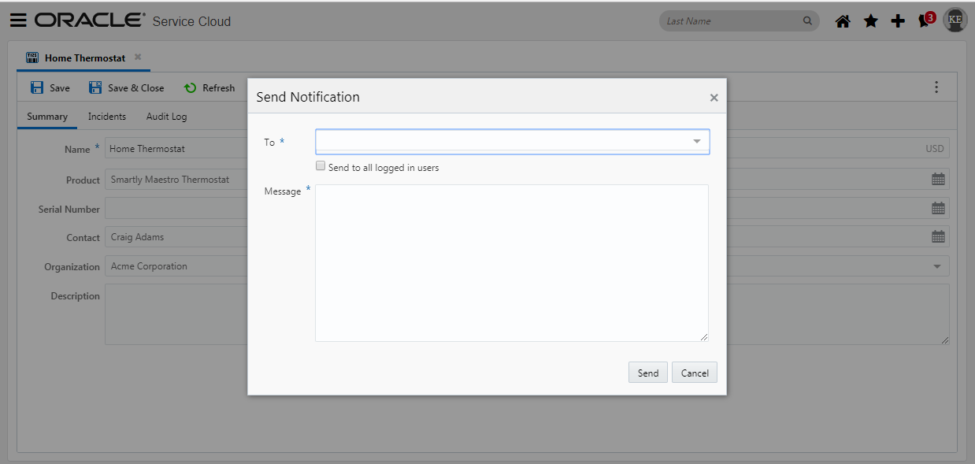Open the calendar date picker icon
Image resolution: width=975 pixels, height=464 pixels.
coord(938,179)
